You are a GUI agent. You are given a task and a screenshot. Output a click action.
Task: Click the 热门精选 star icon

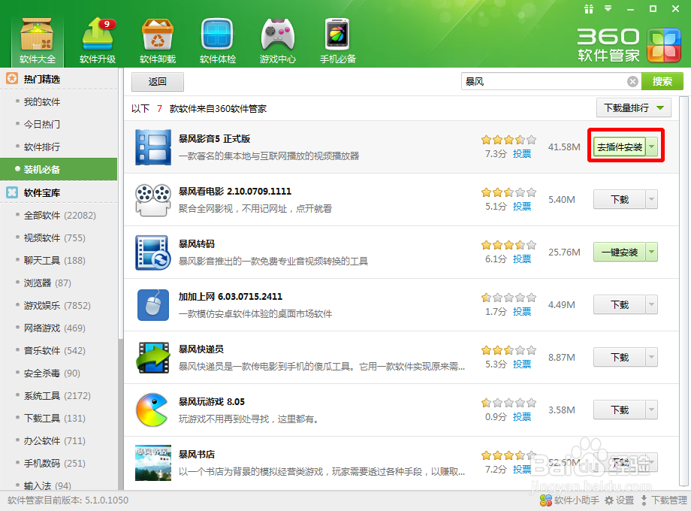(12, 79)
